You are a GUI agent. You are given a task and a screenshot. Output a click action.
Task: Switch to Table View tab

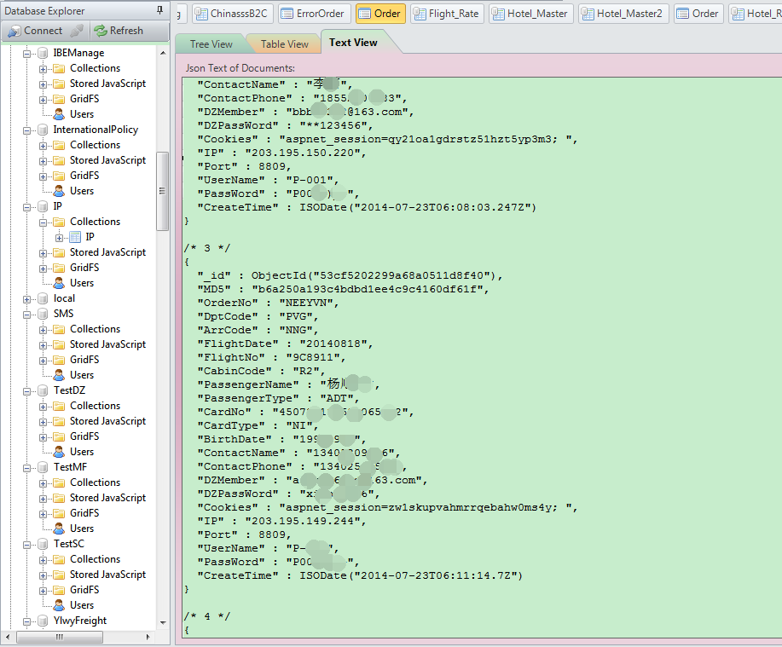[284, 43]
